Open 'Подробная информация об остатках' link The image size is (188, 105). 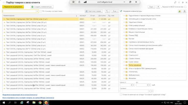(20, 95)
